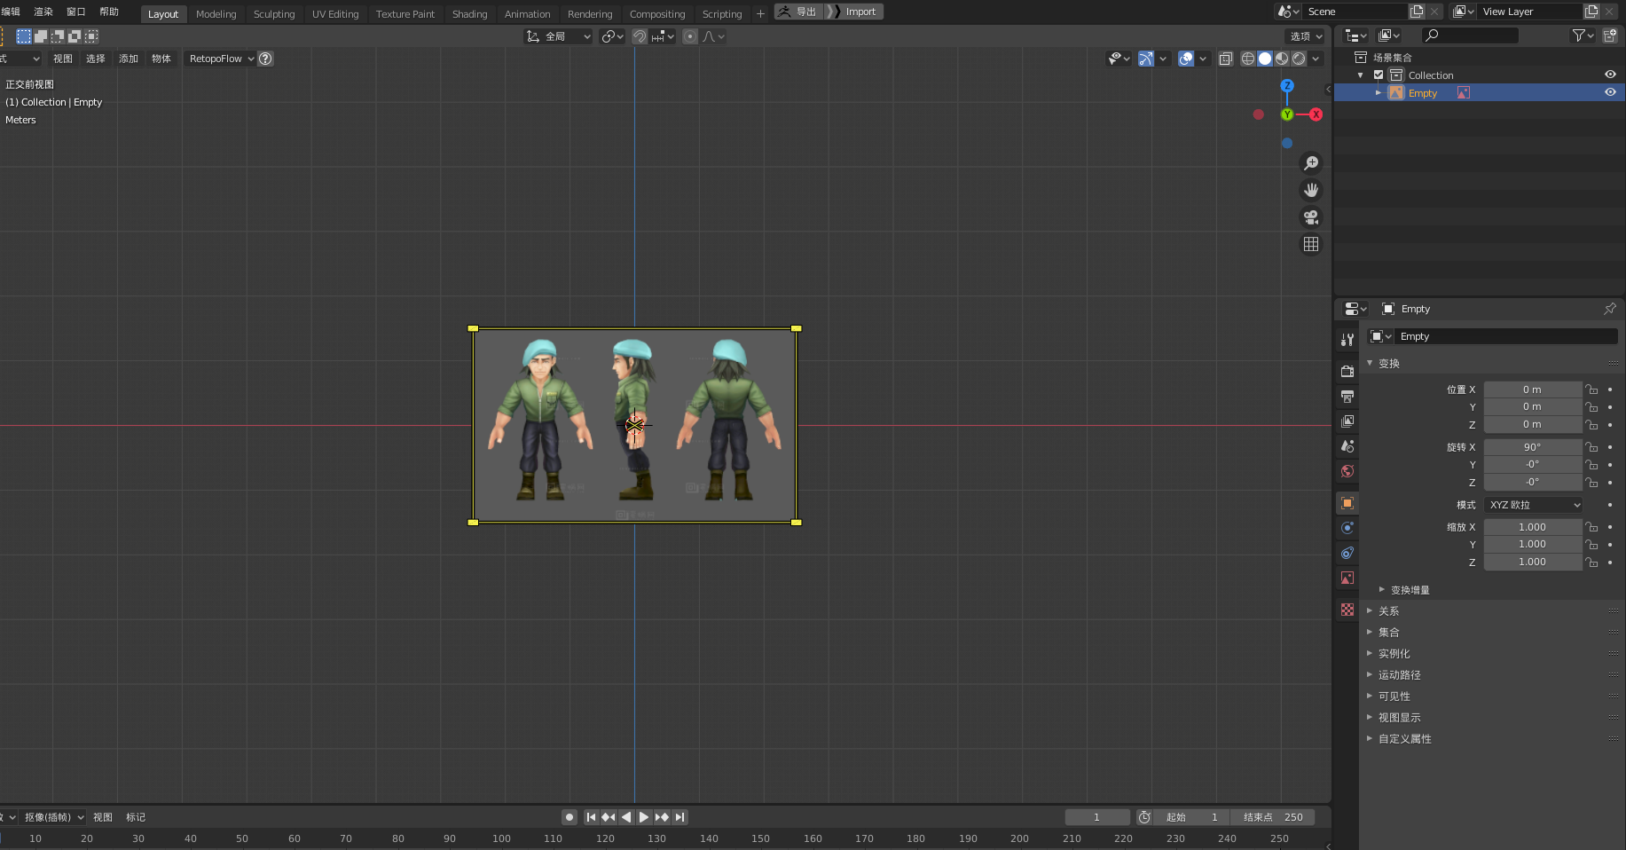
Task: Switch to the Modeling workspace tab
Action: point(216,14)
